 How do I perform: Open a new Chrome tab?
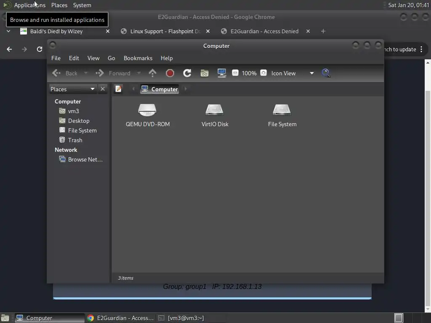pos(323,31)
